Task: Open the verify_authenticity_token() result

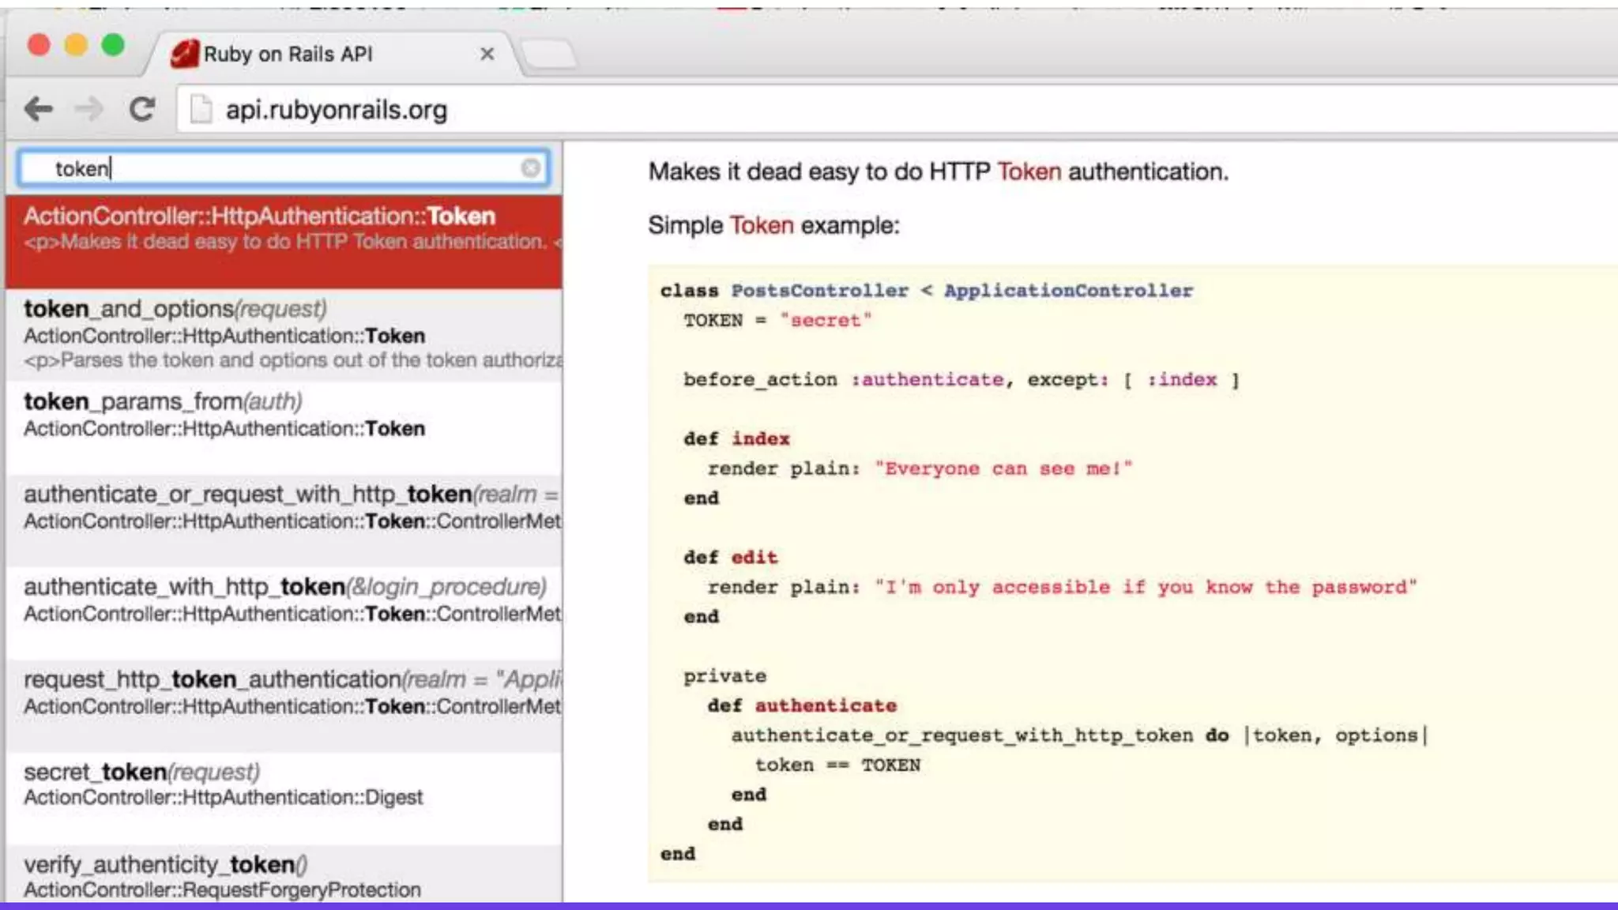Action: (x=284, y=874)
